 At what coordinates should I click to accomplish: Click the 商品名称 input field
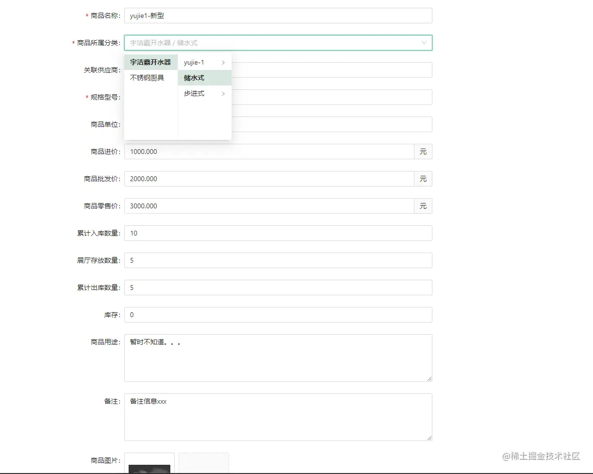tap(278, 16)
